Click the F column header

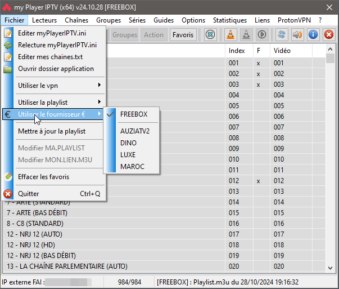tap(261, 51)
